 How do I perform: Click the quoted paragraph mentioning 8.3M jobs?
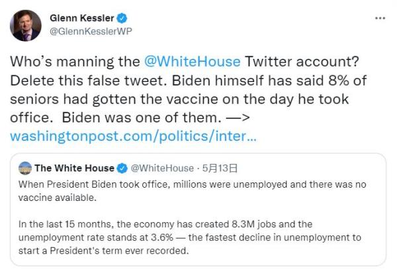(x=192, y=225)
